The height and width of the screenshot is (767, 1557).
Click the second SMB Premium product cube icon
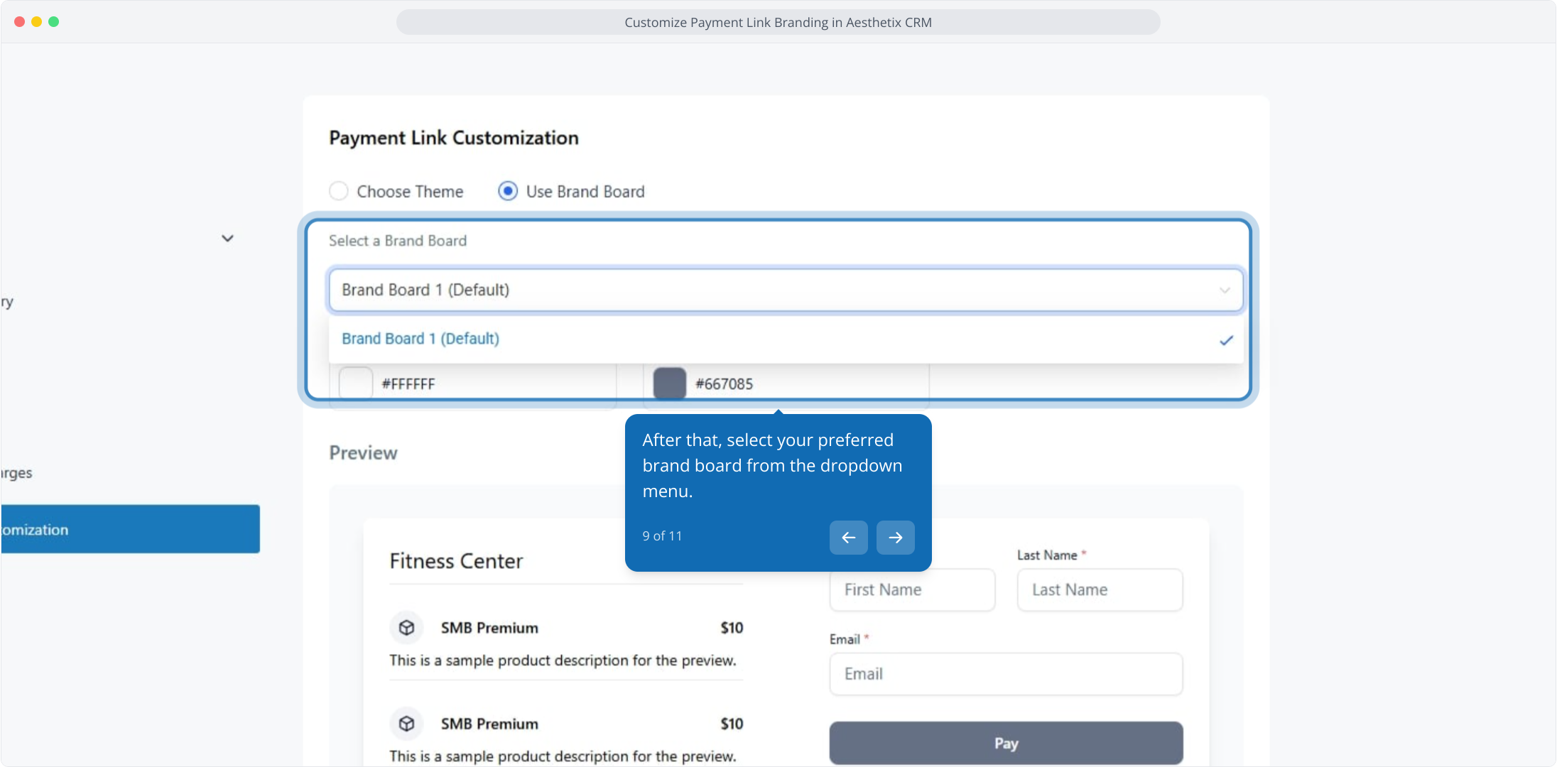tap(406, 724)
